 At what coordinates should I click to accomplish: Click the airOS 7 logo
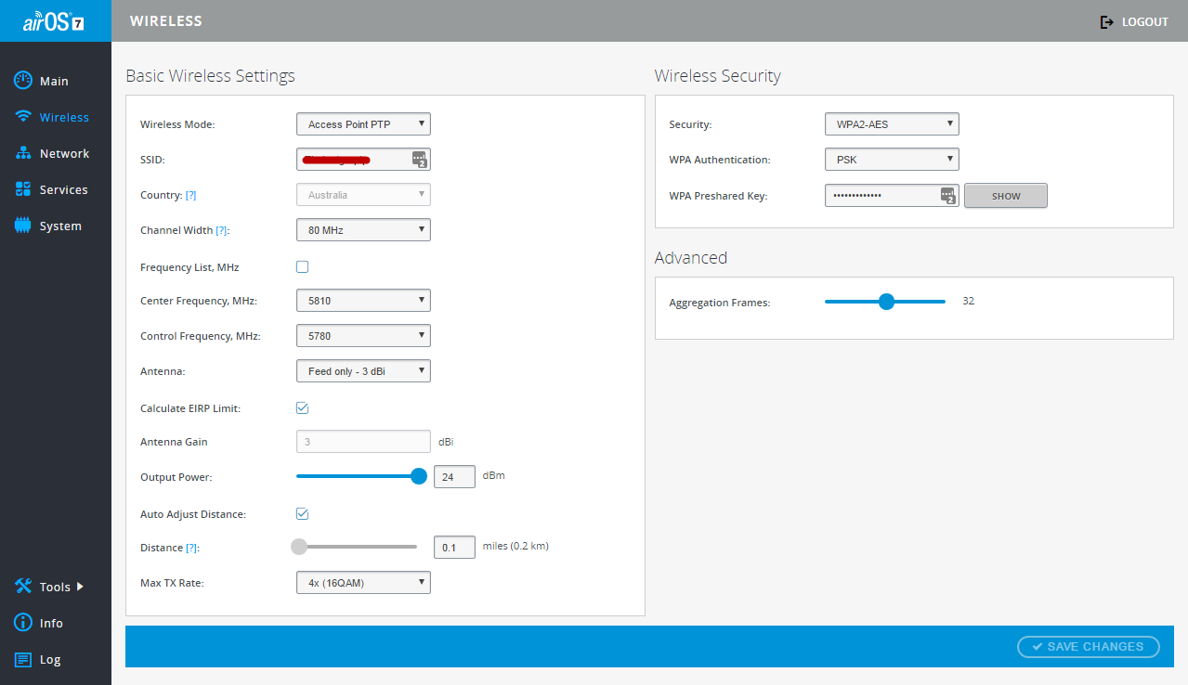pyautogui.click(x=54, y=21)
